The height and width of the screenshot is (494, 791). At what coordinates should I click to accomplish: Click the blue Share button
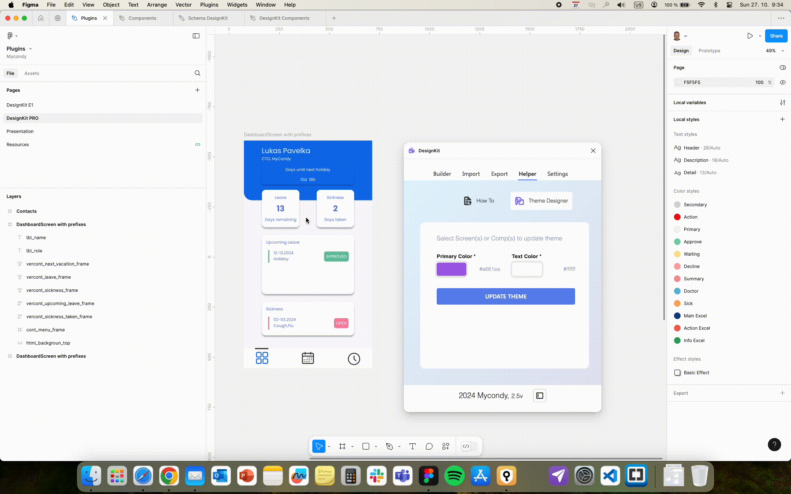(776, 36)
